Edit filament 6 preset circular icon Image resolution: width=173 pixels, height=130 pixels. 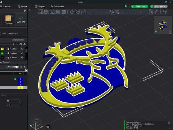click(x=22, y=58)
